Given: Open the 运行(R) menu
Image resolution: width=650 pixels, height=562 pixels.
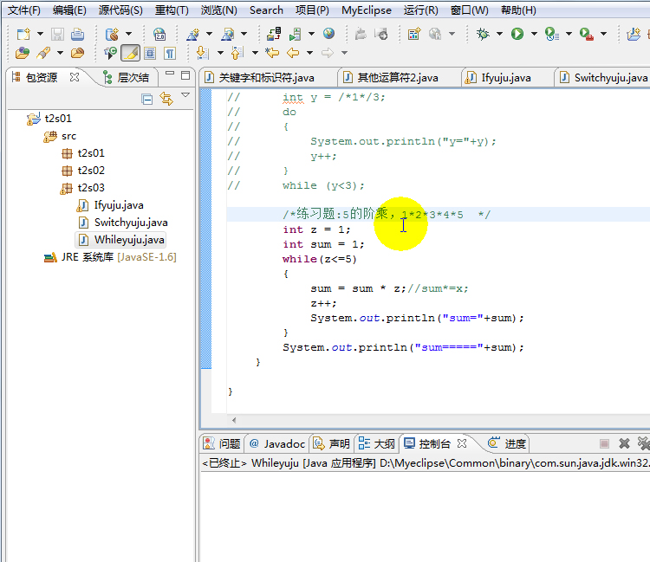Looking at the screenshot, I should [x=420, y=10].
